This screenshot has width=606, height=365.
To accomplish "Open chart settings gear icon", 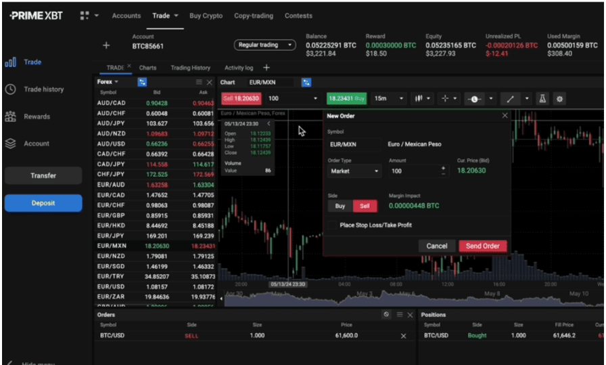I will (559, 99).
